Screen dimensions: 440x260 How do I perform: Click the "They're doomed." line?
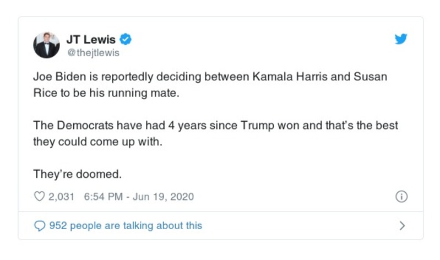tap(77, 174)
